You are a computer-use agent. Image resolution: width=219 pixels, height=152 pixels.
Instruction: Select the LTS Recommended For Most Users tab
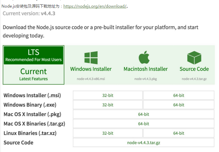point(33,55)
